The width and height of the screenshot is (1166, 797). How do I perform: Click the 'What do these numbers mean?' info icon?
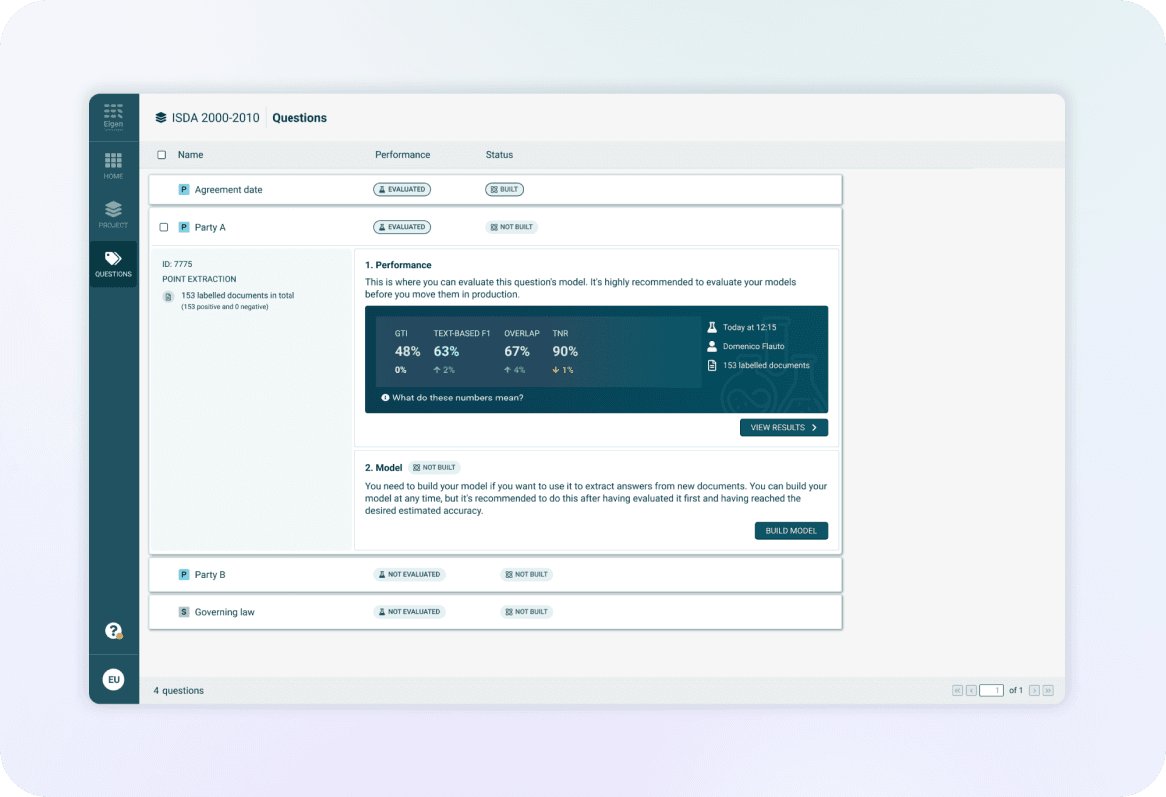385,398
